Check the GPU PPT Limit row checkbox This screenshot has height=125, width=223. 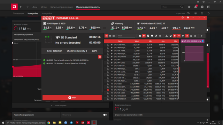tap(108, 62)
